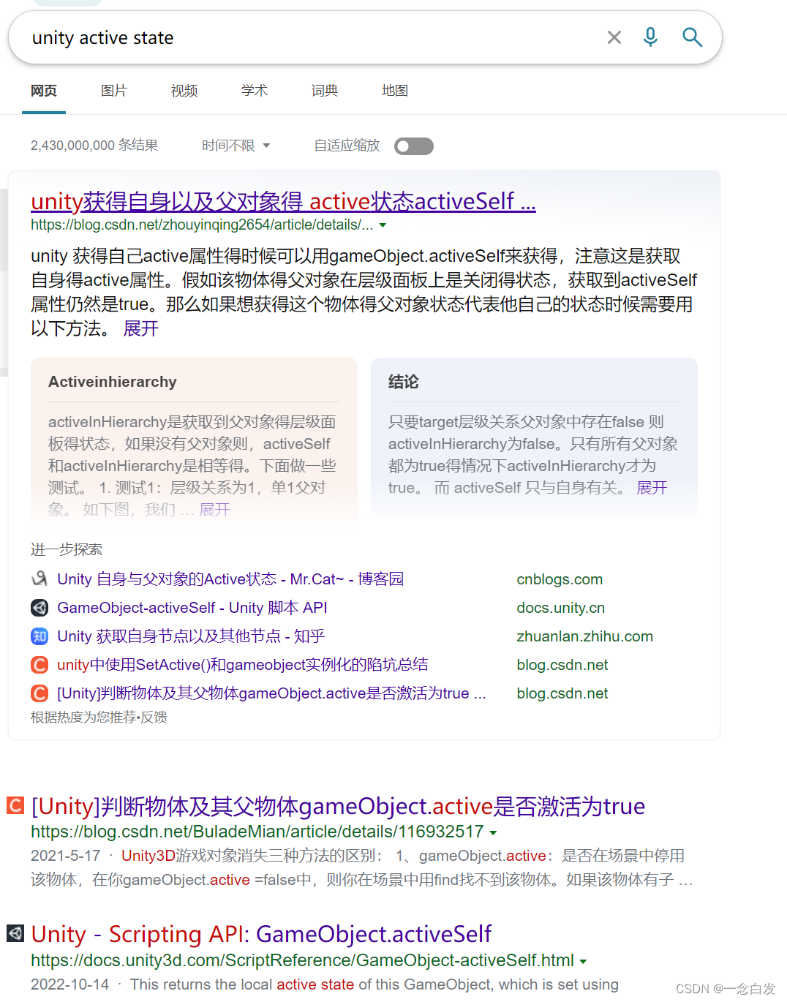The height and width of the screenshot is (1002, 787).
Task: Clear the search box with X icon
Action: 614,37
